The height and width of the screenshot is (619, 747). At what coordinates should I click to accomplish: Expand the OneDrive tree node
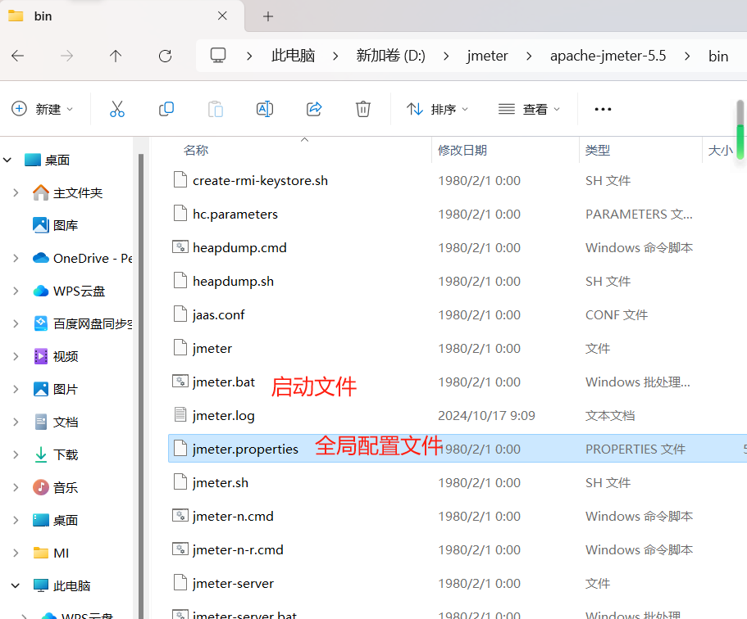(x=16, y=258)
